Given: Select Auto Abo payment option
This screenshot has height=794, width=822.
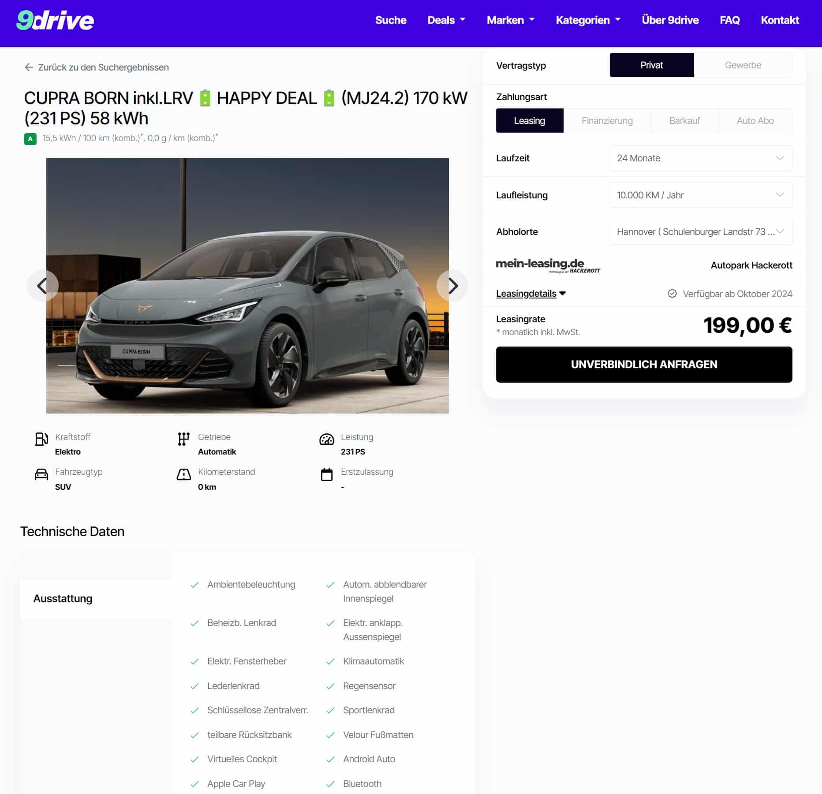Looking at the screenshot, I should pyautogui.click(x=755, y=121).
